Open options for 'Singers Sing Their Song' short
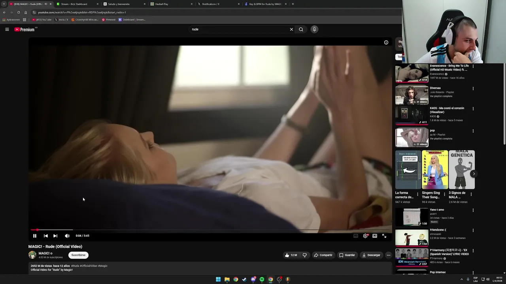The width and height of the screenshot is (506, 284). pyautogui.click(x=444, y=194)
